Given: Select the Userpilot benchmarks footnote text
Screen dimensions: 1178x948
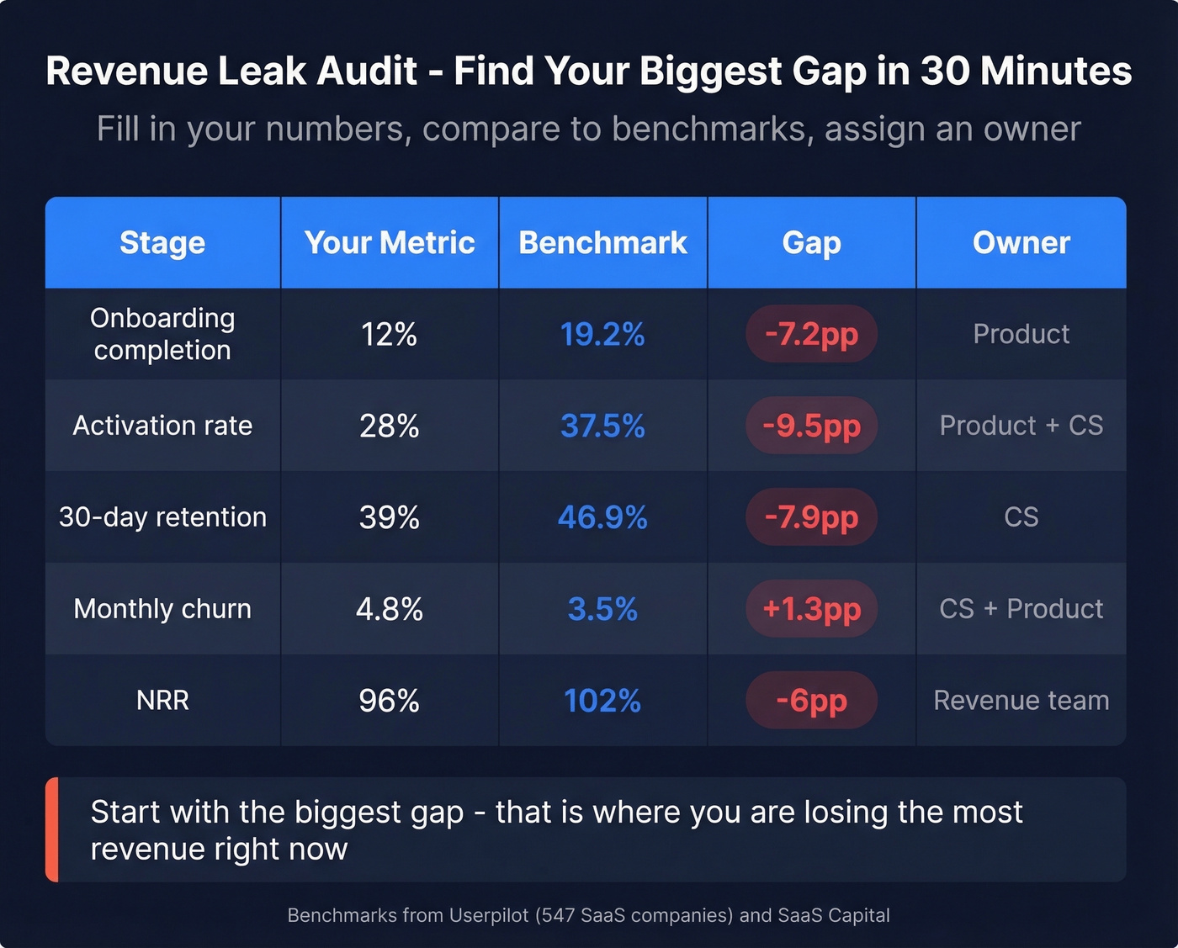Looking at the screenshot, I should 589,915.
